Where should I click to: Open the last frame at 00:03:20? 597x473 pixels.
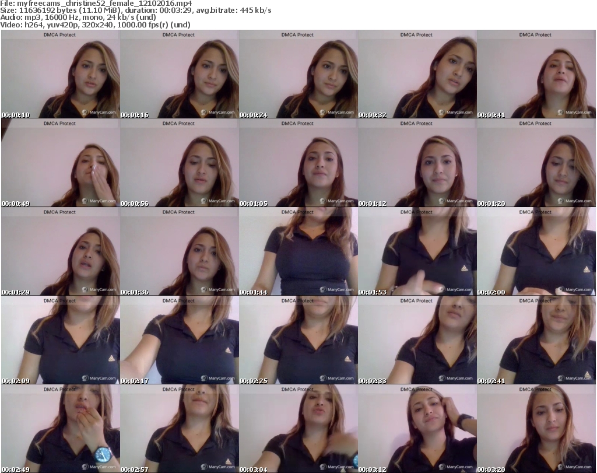click(x=536, y=429)
